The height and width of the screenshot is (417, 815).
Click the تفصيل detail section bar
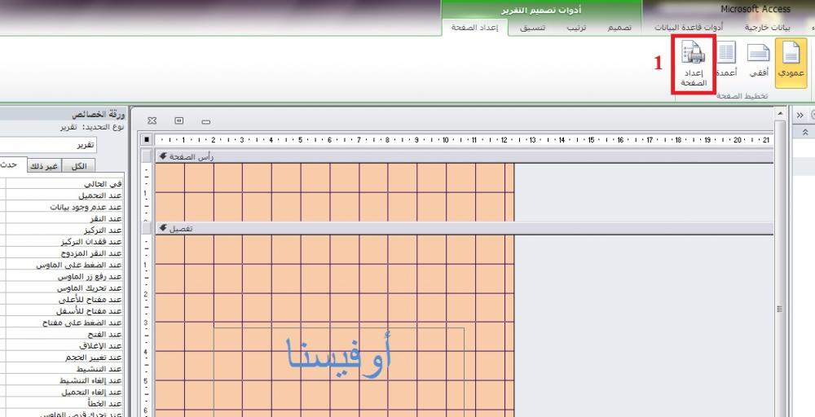click(456, 229)
